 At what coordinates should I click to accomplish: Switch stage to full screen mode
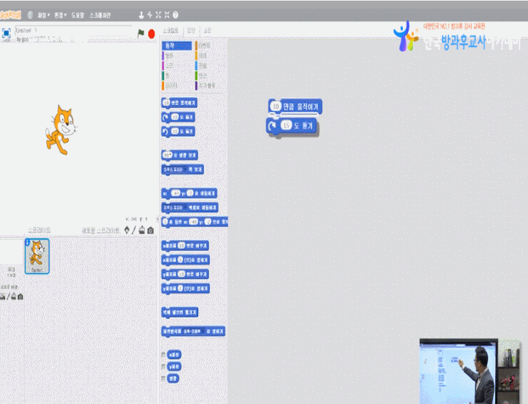pyautogui.click(x=6, y=33)
